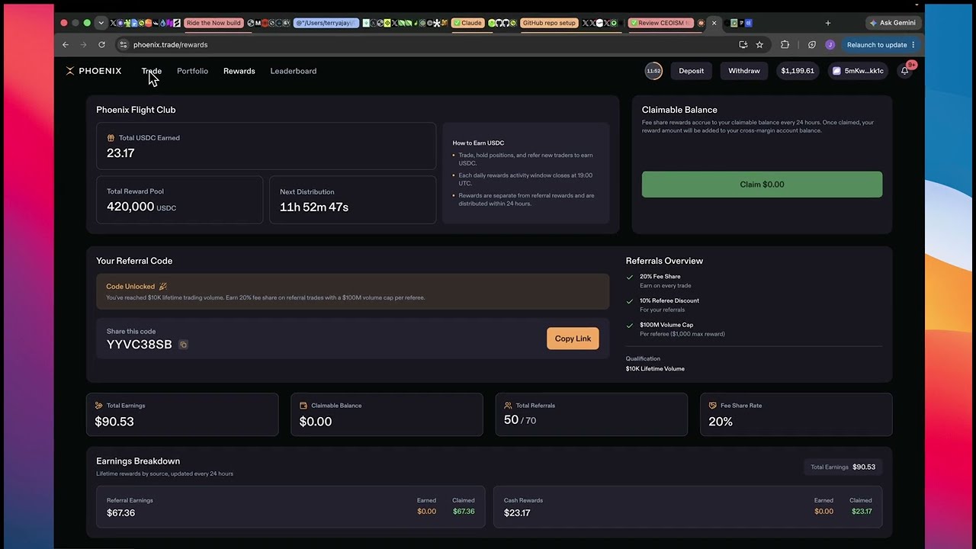This screenshot has height=549, width=976.
Task: Click the 20% Fee Share Rate value
Action: (721, 422)
